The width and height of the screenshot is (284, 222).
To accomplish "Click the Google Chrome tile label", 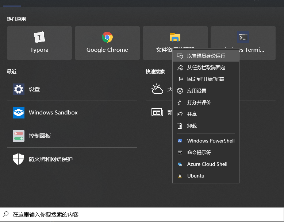I will pos(107,50).
